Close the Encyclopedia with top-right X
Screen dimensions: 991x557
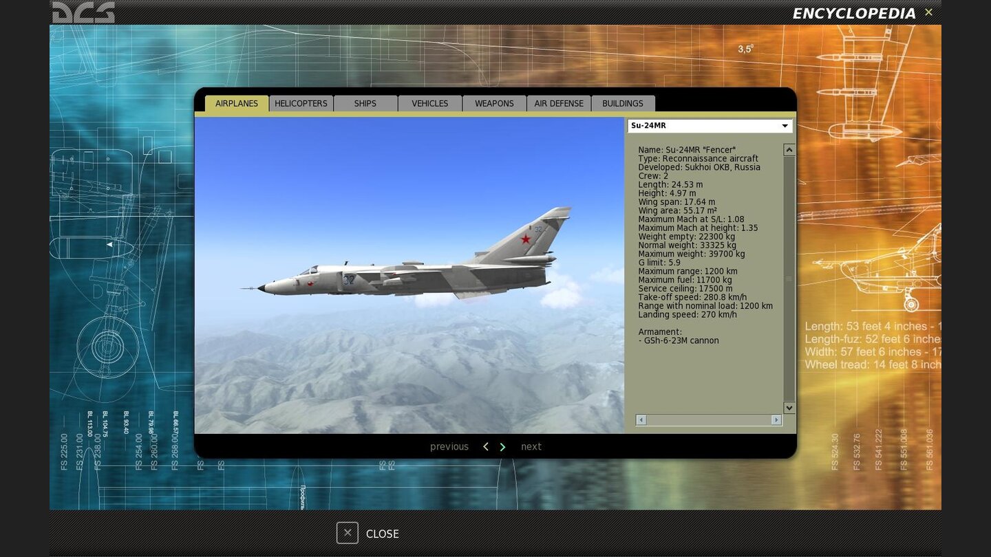(928, 12)
